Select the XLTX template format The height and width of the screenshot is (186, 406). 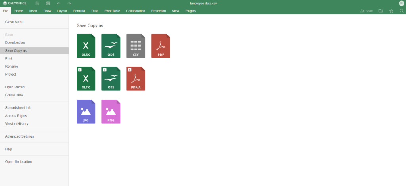pyautogui.click(x=86, y=79)
